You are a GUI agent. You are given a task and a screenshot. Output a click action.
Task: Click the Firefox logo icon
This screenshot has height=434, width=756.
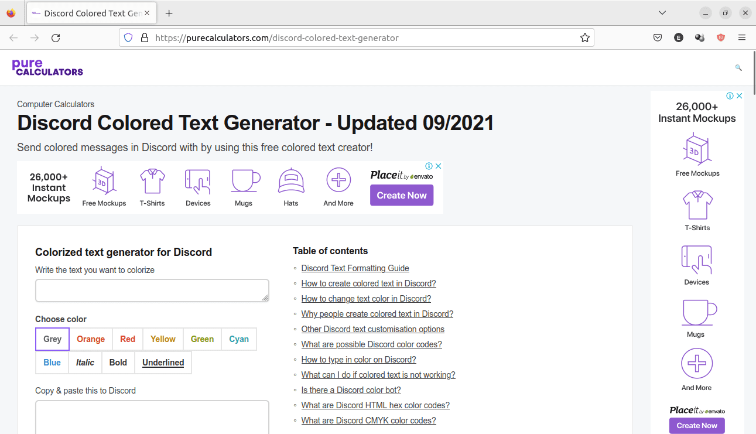tap(11, 13)
